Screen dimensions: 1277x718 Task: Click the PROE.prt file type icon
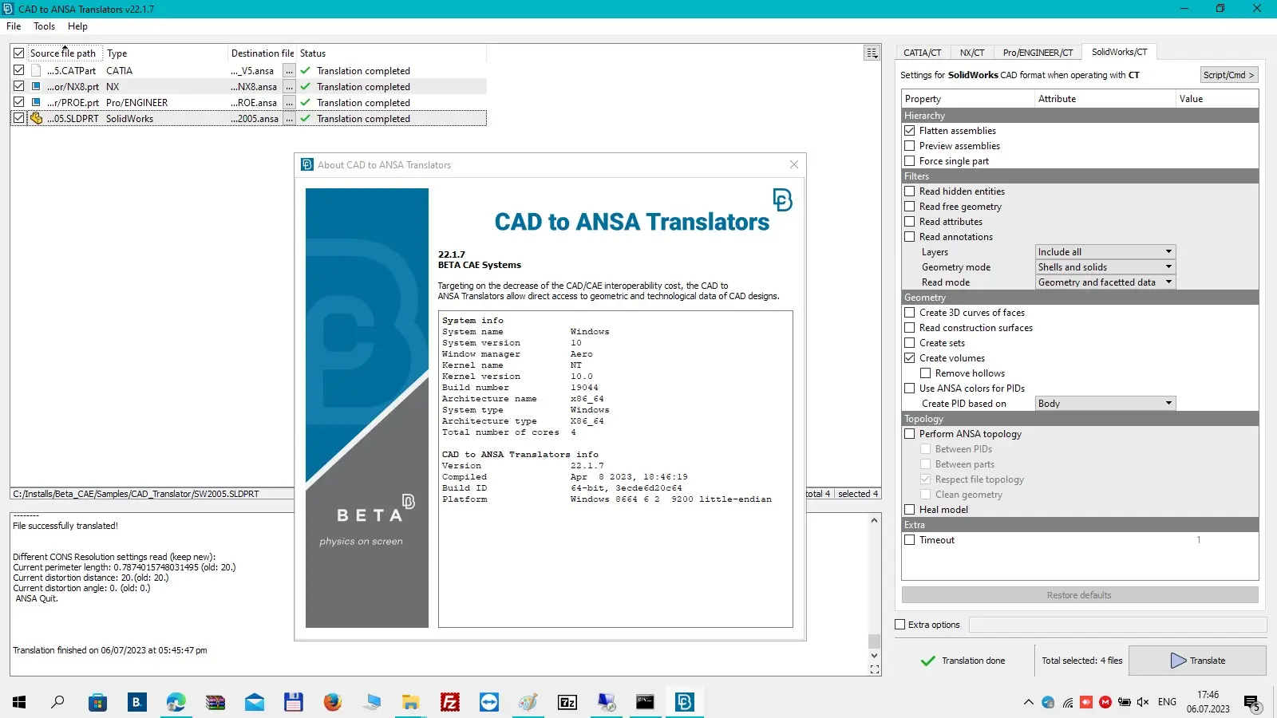point(36,102)
